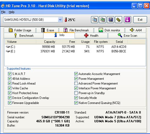Viewport: 150px width, 134px height.
Task: Toggle the Automatic Acoustic Management checkbox
Action: [76, 74]
